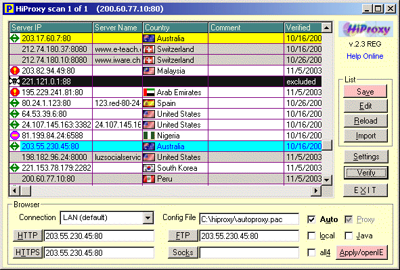Open the Connection LAN (default) dropdown

pyautogui.click(x=148, y=218)
